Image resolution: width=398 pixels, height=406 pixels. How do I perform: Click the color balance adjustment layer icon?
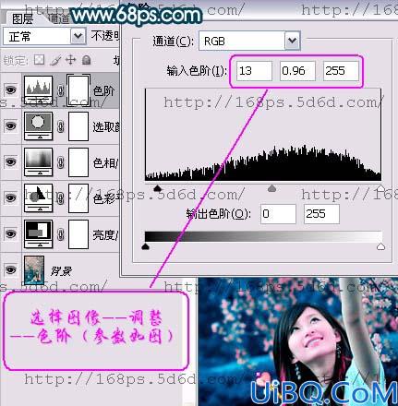(38, 198)
